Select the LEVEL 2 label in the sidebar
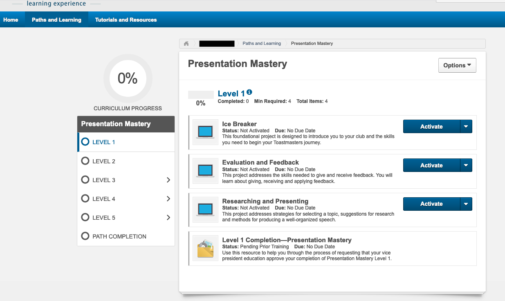Viewport: 505px width, 301px height. (x=104, y=161)
